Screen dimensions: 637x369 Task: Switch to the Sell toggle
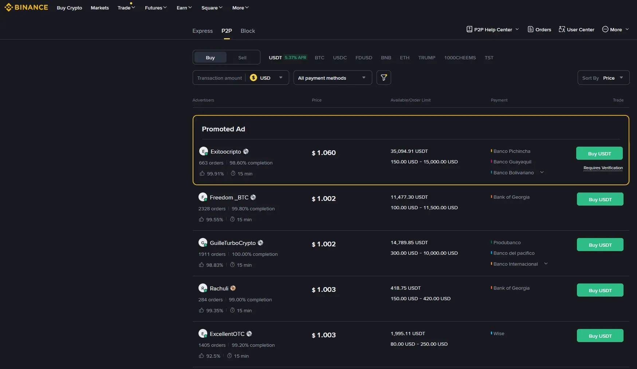point(242,57)
